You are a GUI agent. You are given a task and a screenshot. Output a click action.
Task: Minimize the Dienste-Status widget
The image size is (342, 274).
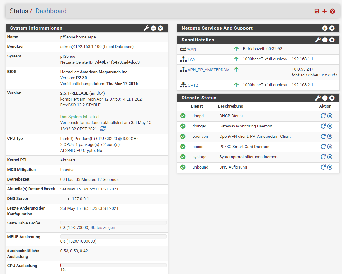(x=325, y=98)
